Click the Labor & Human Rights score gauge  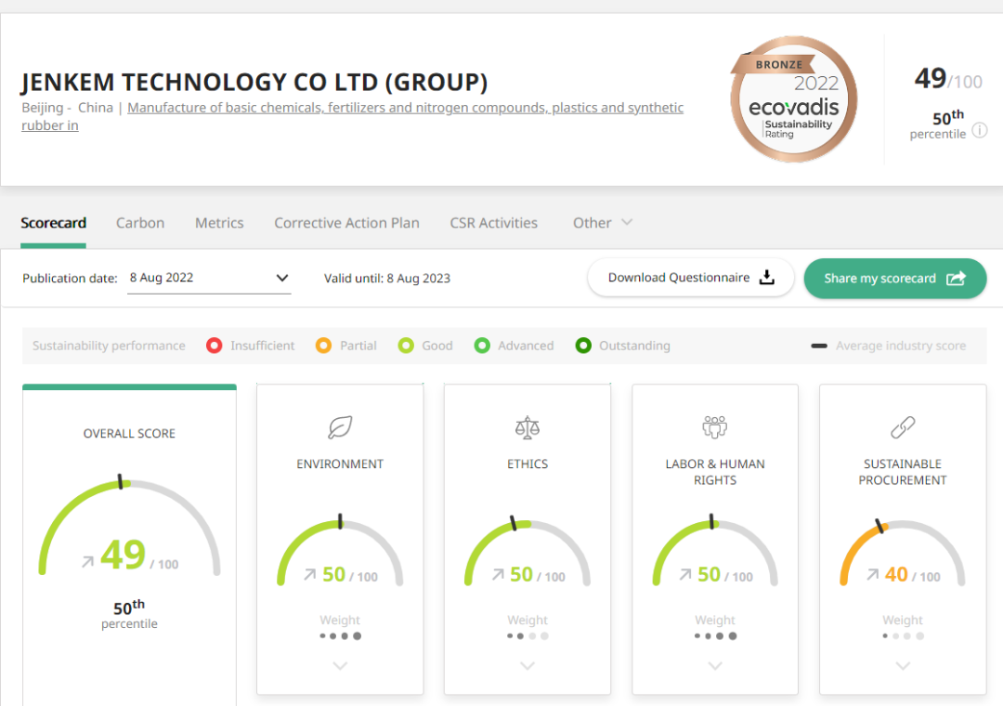pyautogui.click(x=715, y=551)
